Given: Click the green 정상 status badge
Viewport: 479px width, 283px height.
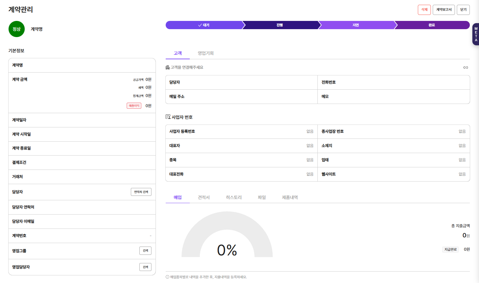Looking at the screenshot, I should [x=16, y=29].
